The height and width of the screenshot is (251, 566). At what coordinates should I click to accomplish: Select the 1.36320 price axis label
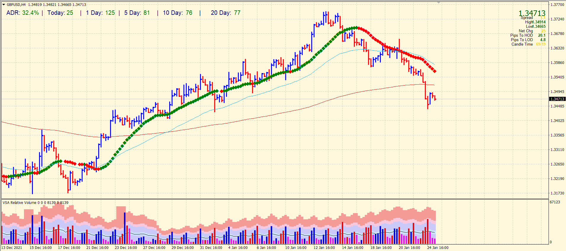(557, 48)
